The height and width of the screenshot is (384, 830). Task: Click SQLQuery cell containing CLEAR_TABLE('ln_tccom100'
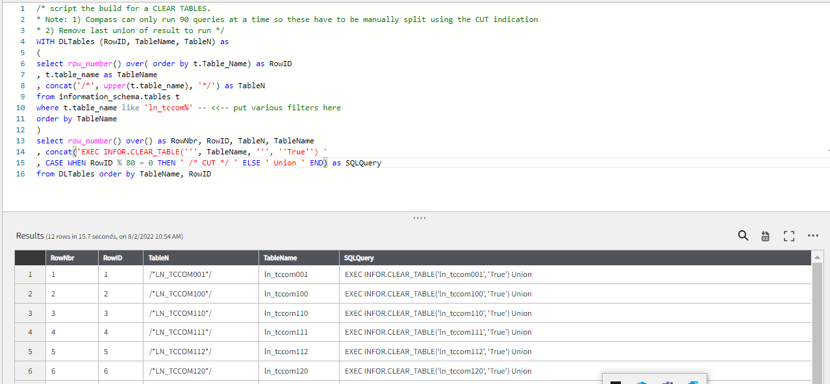[575, 294]
